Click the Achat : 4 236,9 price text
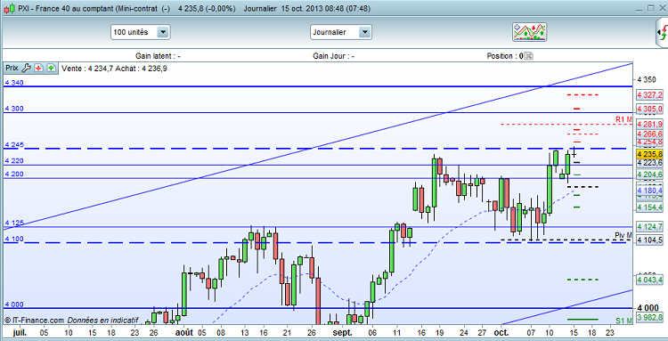Viewport: 668px width, 341px height. pyautogui.click(x=141, y=68)
